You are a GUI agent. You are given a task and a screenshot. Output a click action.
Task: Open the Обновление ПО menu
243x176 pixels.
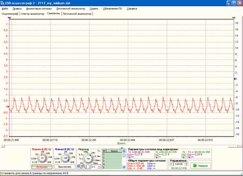point(112,9)
